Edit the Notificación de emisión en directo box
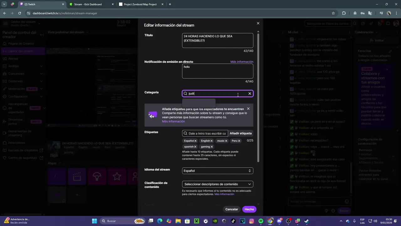 (x=218, y=71)
